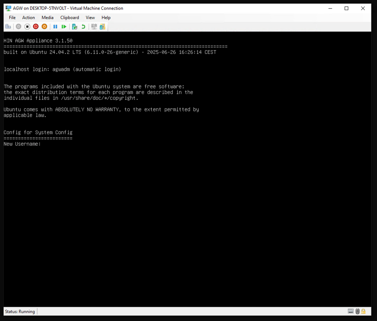Open the Action menu

[x=28, y=17]
